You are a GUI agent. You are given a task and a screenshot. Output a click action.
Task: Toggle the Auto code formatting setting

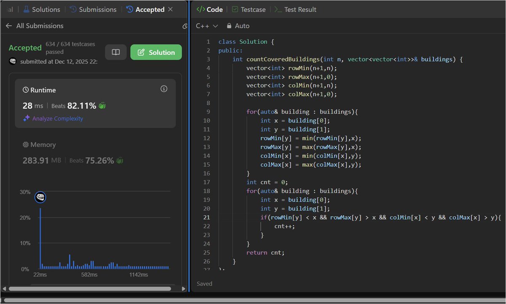(241, 26)
